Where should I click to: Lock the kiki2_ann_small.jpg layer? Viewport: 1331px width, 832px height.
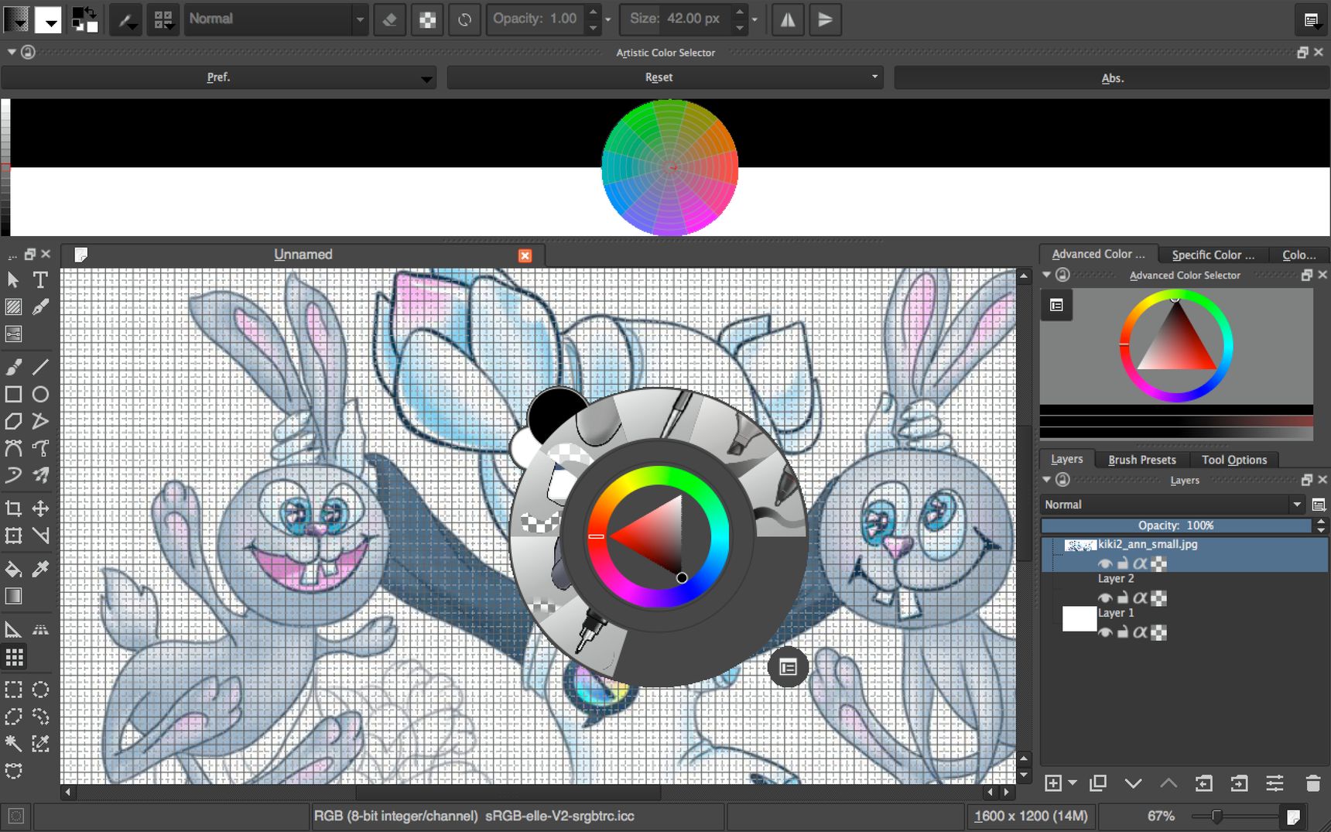(x=1123, y=563)
